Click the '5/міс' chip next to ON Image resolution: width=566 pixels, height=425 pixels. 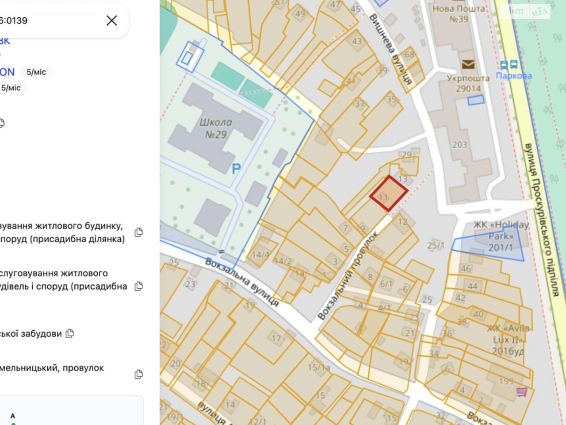tap(36, 72)
